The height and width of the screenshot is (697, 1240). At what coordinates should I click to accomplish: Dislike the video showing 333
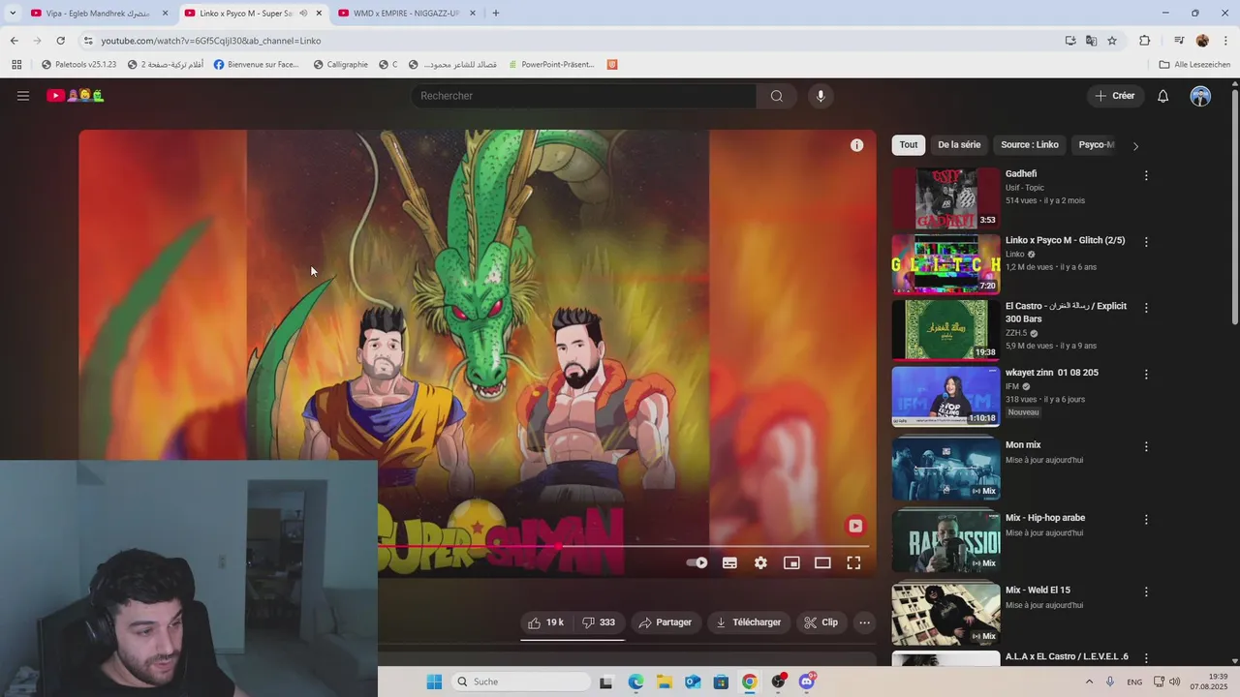tap(599, 622)
